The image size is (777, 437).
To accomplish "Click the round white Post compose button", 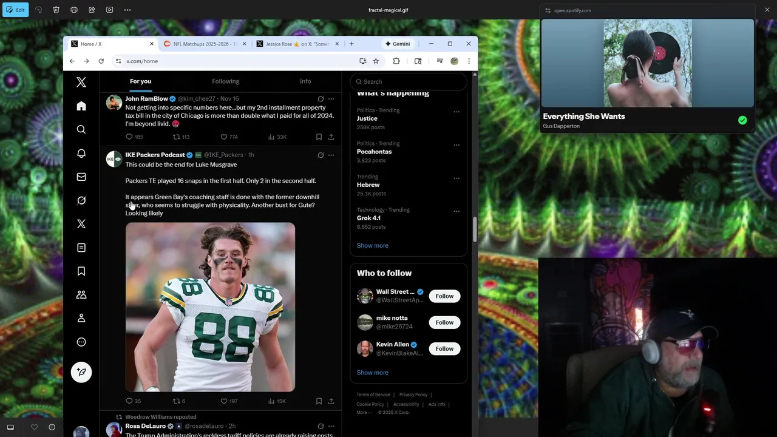I will (81, 372).
